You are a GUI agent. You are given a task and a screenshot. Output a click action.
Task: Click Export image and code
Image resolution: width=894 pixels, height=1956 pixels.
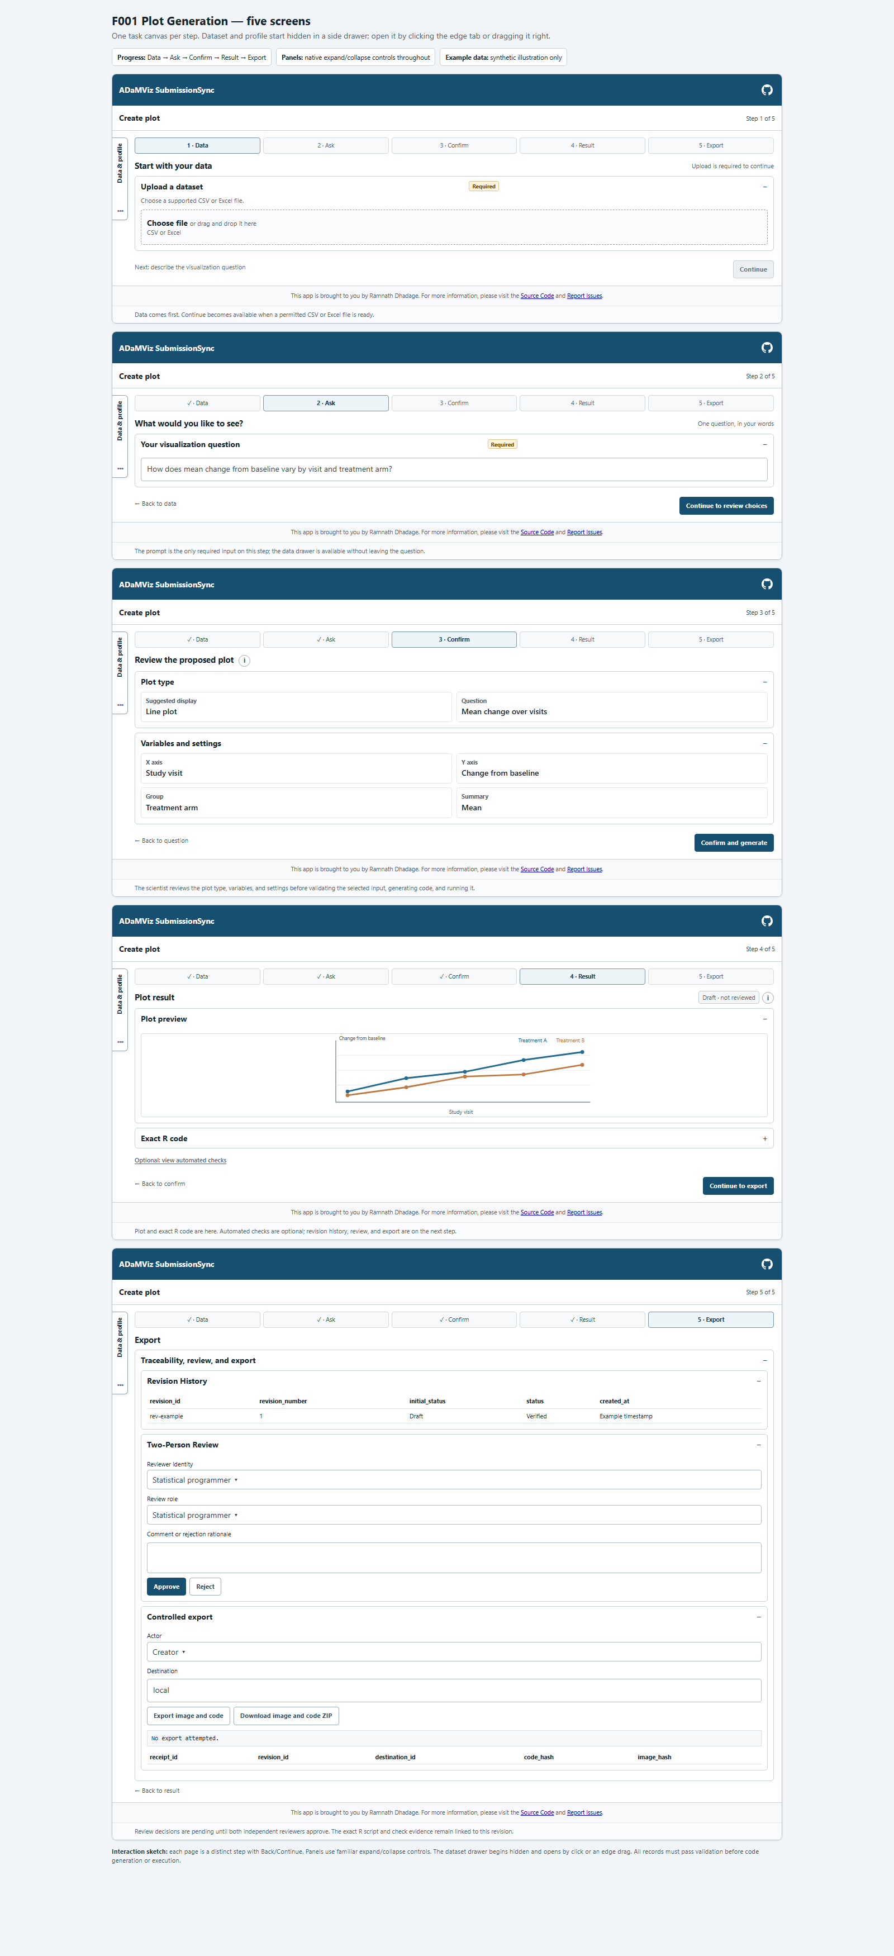click(x=188, y=1716)
